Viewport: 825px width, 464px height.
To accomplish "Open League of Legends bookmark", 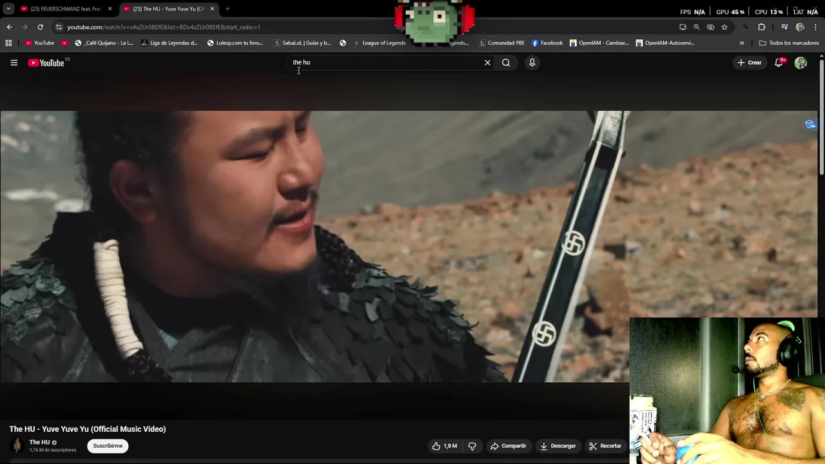I will tap(380, 43).
